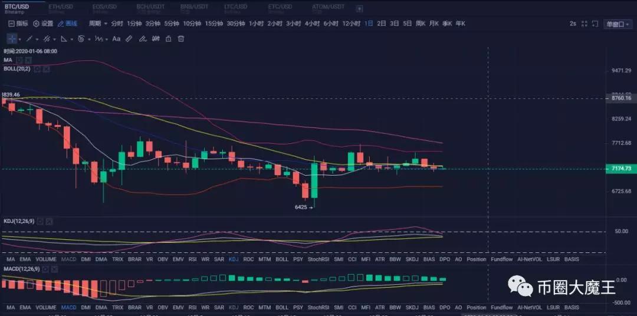
Task: Click the pencil eraser drawing tool
Action: (142, 39)
